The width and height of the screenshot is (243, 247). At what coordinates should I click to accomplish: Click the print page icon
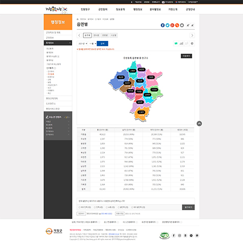(182, 25)
